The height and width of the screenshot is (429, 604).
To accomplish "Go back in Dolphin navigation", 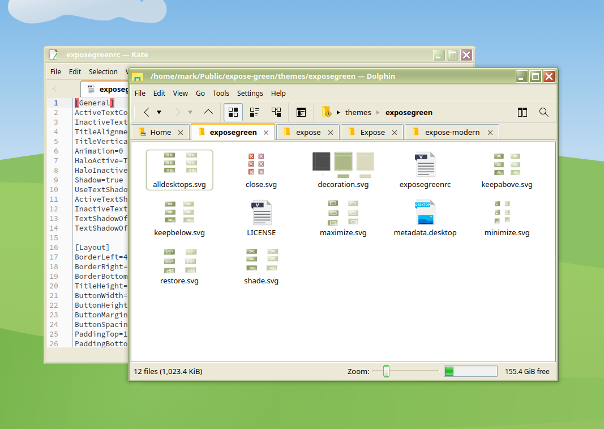I will [x=147, y=112].
